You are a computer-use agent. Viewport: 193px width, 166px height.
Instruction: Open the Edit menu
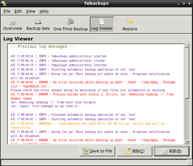click(x=18, y=11)
